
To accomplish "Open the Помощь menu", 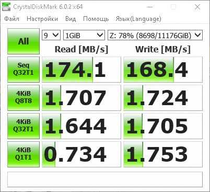I will point(96,19).
